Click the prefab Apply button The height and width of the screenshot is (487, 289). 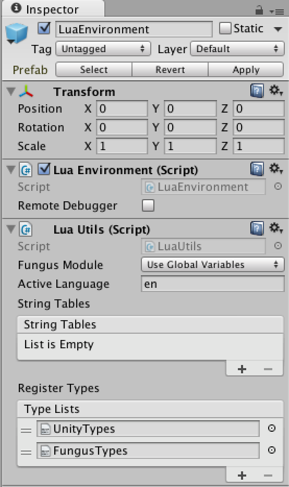[x=246, y=69]
